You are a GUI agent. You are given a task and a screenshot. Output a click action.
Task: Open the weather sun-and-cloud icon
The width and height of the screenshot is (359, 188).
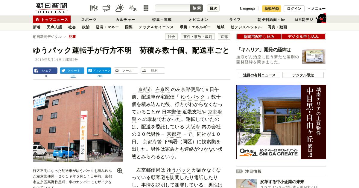tap(120, 8)
